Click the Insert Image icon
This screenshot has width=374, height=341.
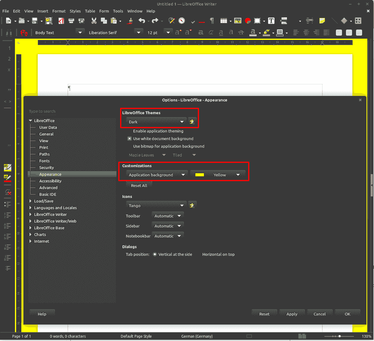[238, 21]
